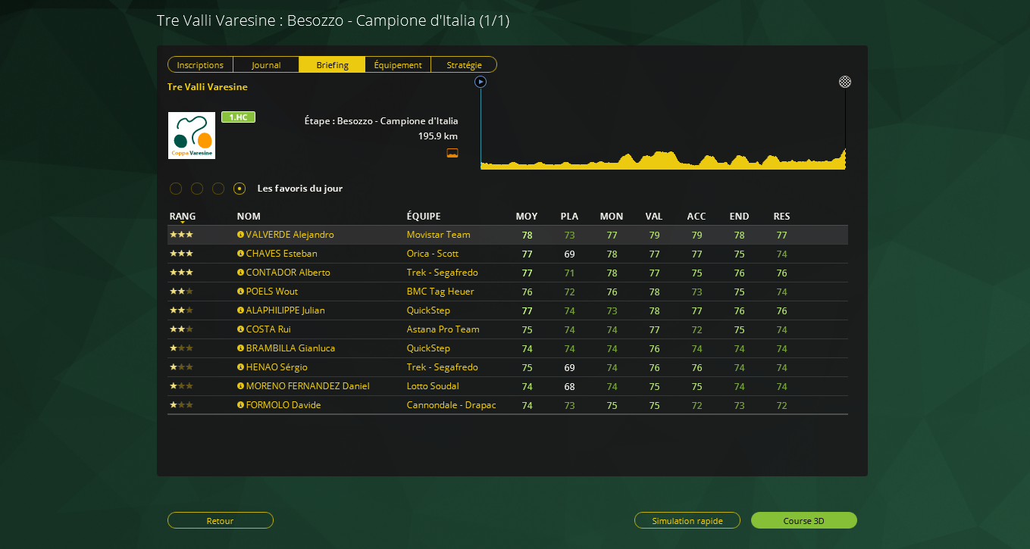Sort table by NOM column

tap(249, 217)
